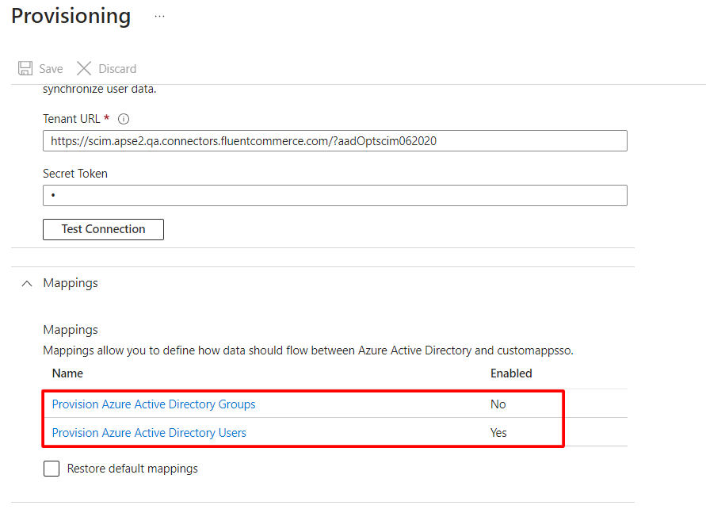The height and width of the screenshot is (513, 706).
Task: Enable the Restore default mappings checkbox
Action: [52, 469]
